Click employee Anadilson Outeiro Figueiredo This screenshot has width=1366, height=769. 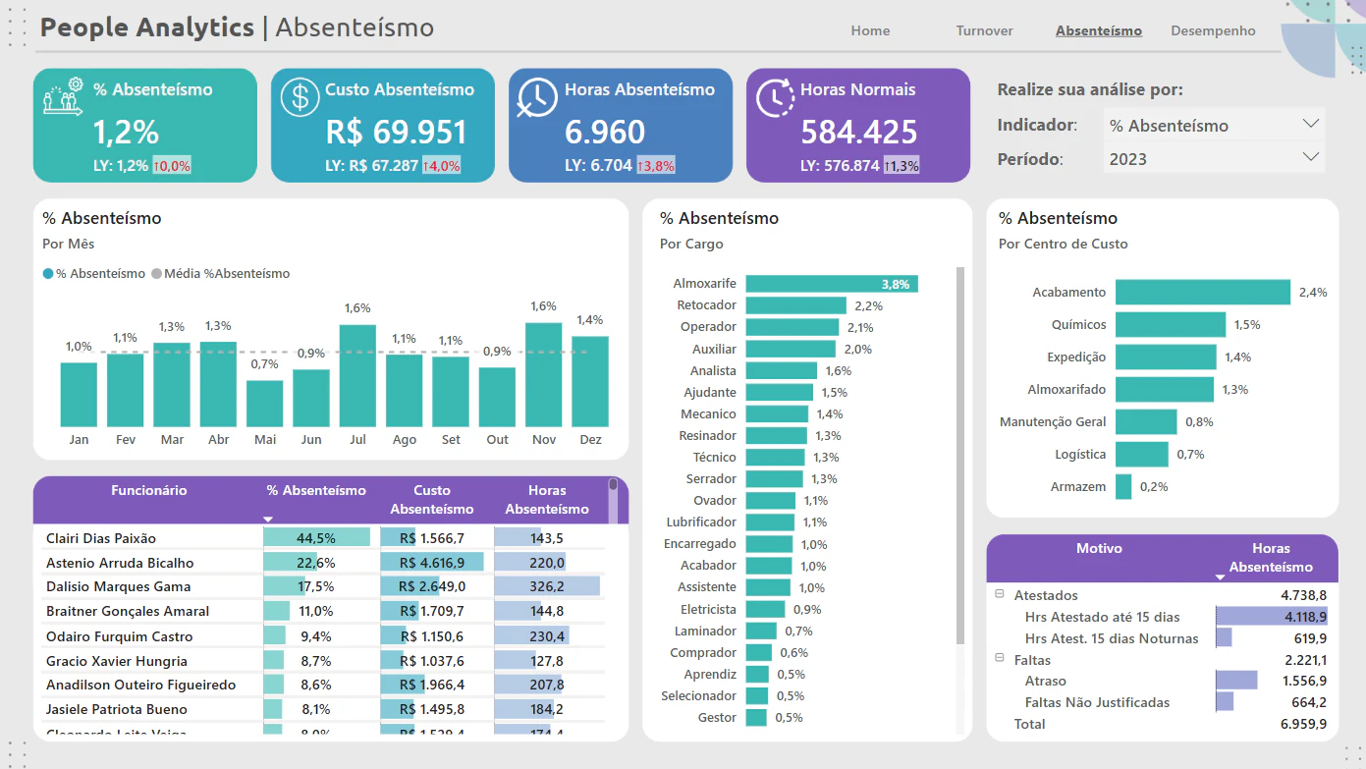click(141, 685)
